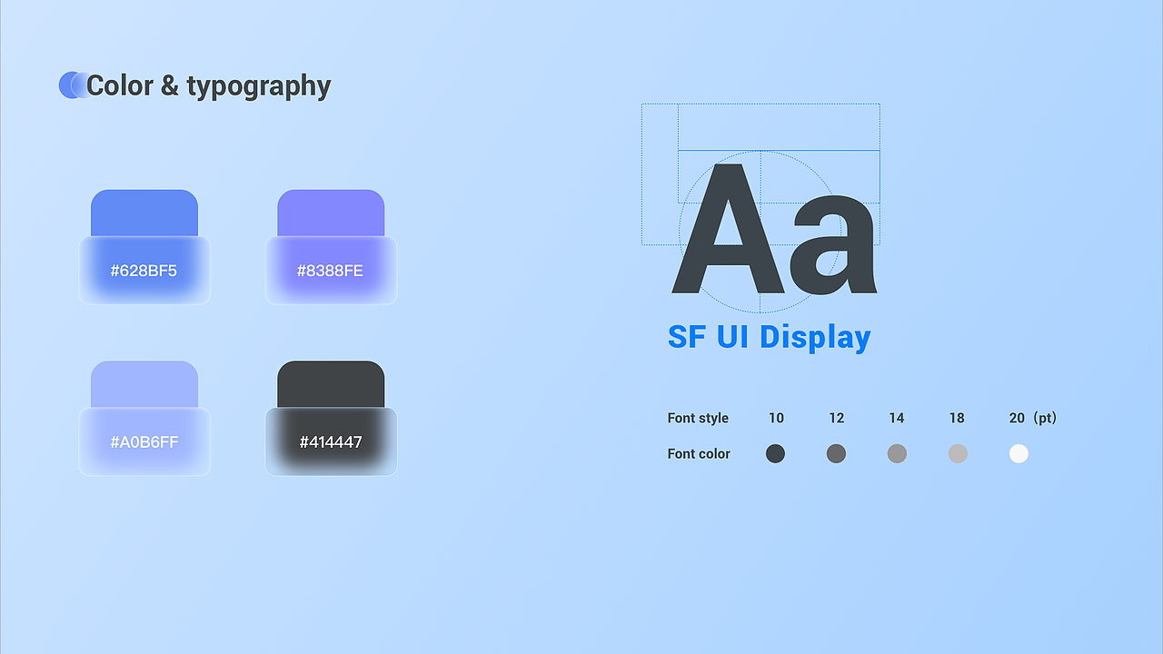Screen dimensions: 1163x654
Task: Select the white font color dot under 20
Action: click(1019, 453)
